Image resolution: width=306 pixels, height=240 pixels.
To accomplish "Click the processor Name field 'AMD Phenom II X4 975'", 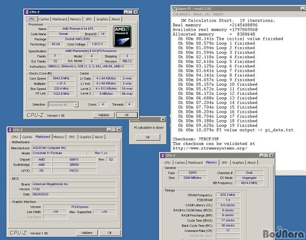I will coord(78,29).
